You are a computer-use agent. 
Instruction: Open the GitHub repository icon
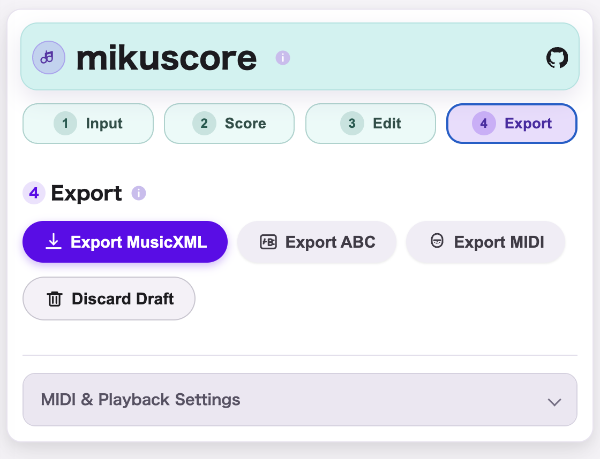point(557,57)
